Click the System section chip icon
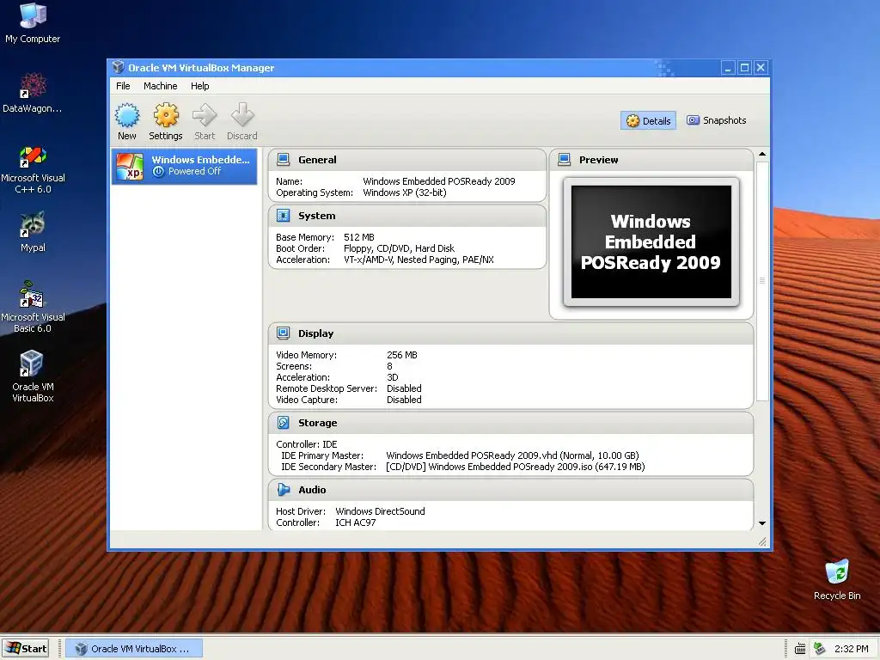 tap(284, 216)
